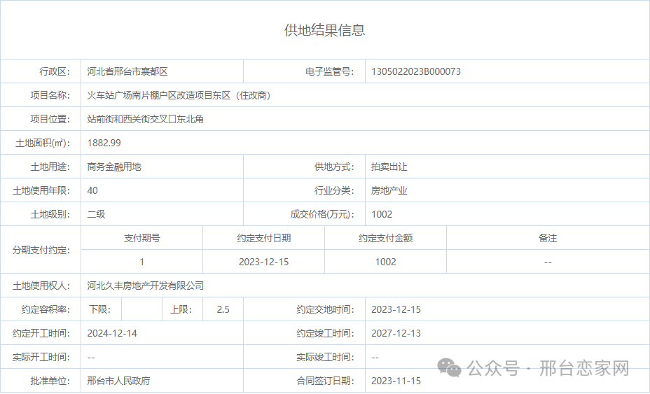
Task: Click the value 房地产业
Action: (x=389, y=190)
